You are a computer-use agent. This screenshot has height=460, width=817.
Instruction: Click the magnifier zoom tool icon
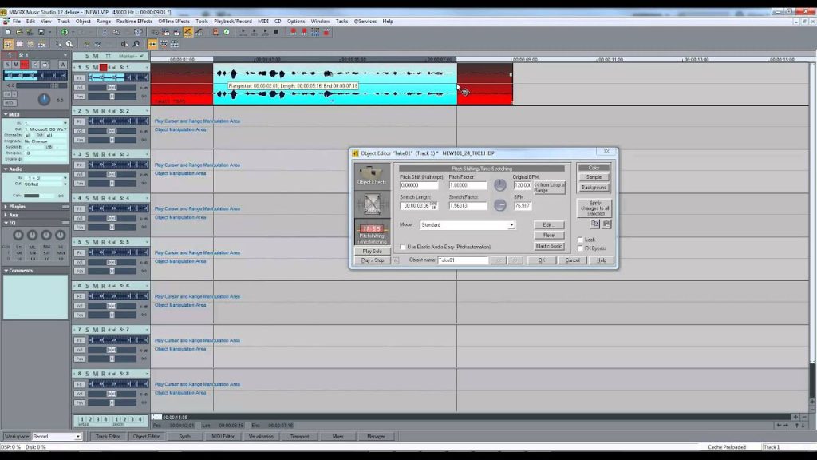(69, 45)
